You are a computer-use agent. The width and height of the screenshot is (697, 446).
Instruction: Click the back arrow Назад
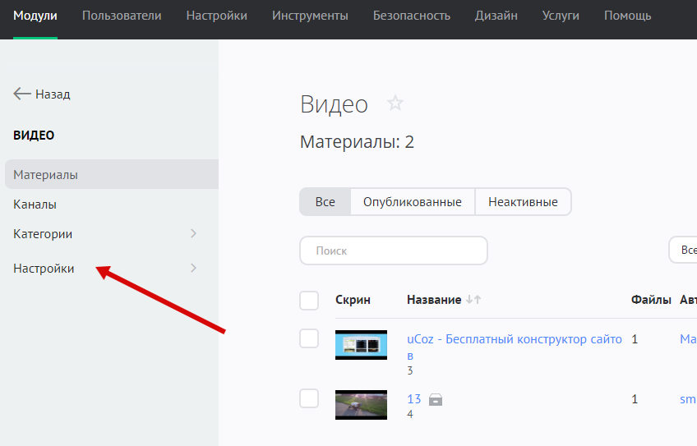click(42, 94)
